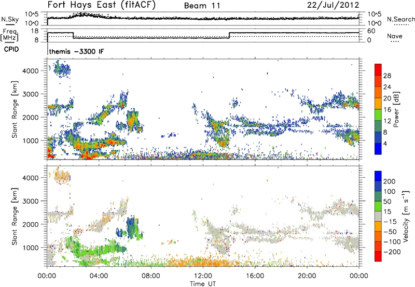The image size is (415, 287).
Task: Click the velocity panel 'Slant Range [km]' label
Action: point(15,217)
